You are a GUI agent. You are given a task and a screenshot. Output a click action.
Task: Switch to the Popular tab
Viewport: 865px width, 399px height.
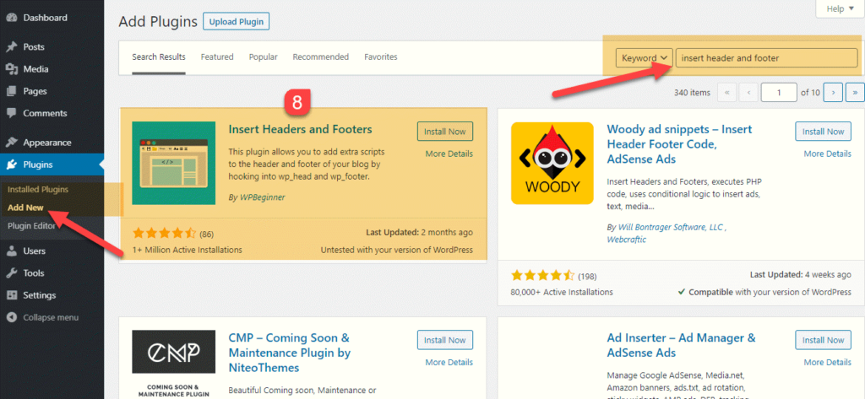(x=264, y=57)
